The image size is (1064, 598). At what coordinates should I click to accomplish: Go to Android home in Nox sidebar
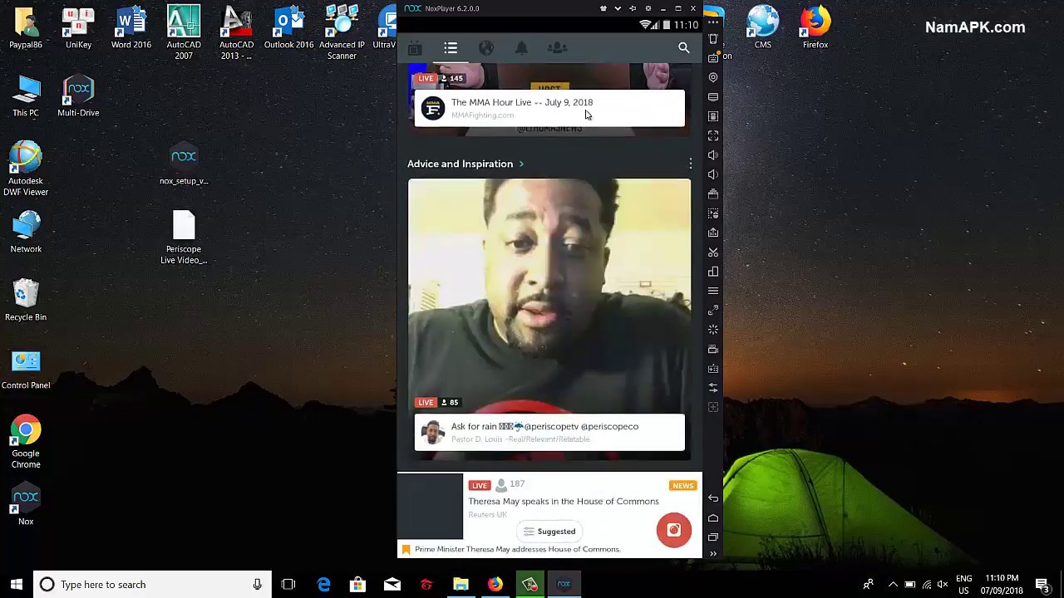[713, 517]
